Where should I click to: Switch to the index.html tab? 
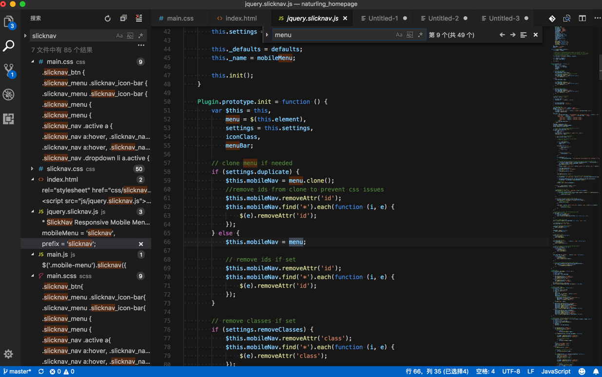pos(241,19)
